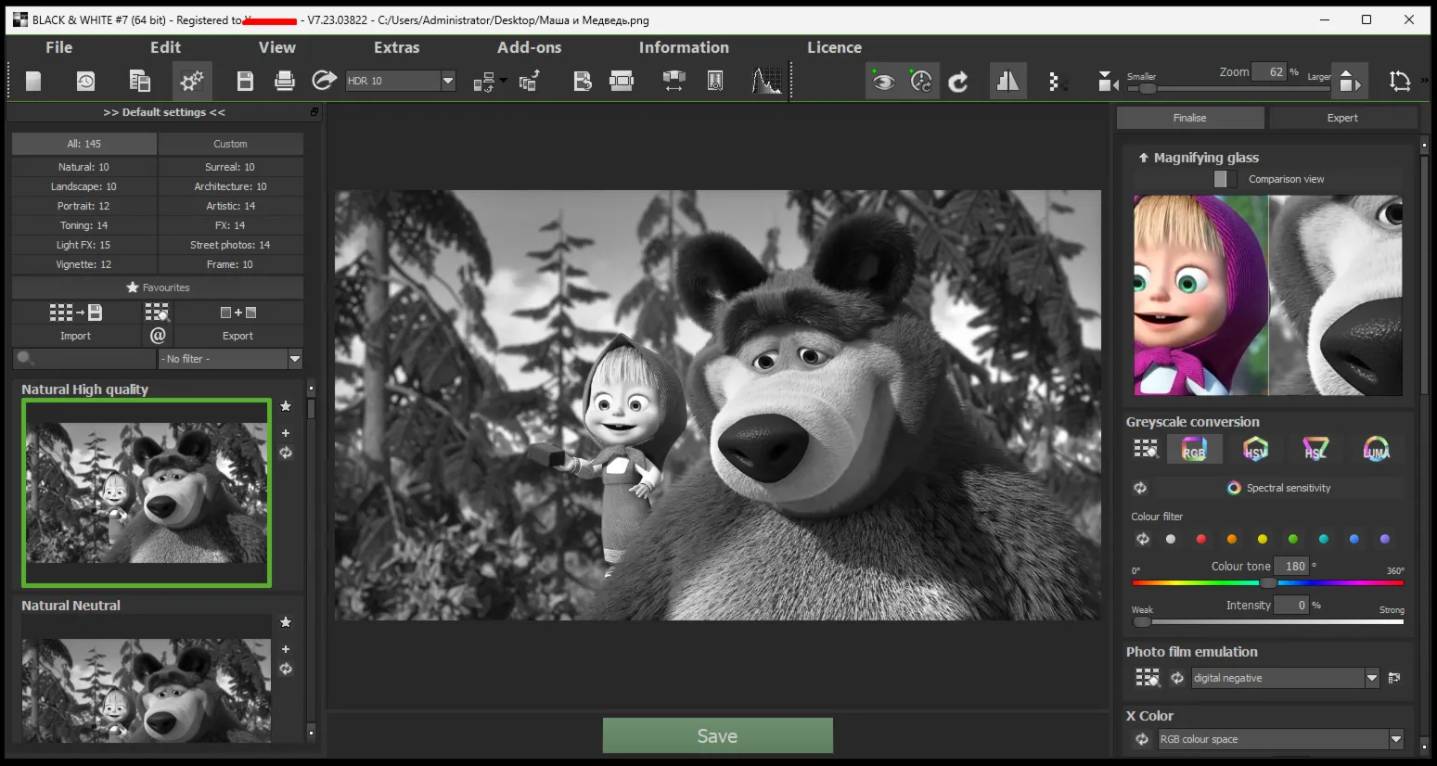Open the Add-ons menu
Screen dimensions: 1437x766
pyautogui.click(x=529, y=47)
